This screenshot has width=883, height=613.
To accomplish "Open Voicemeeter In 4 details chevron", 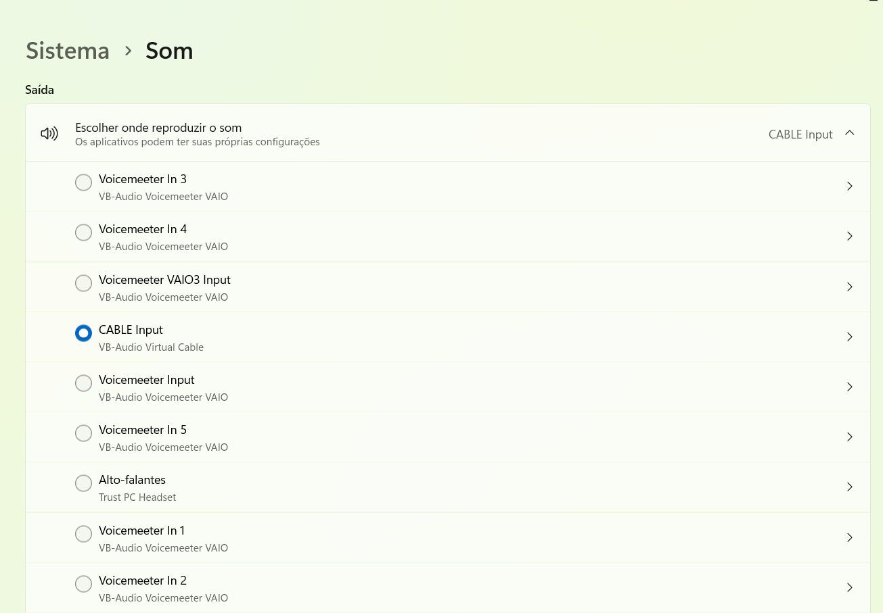I will click(850, 236).
